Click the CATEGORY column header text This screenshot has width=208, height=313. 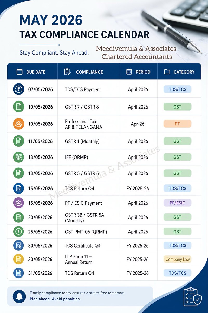coord(184,72)
